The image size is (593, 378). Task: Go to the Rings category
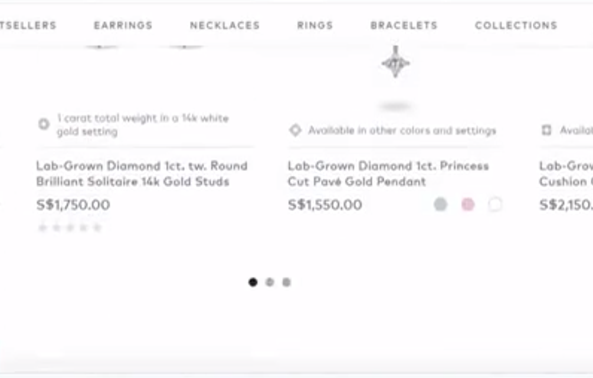click(x=315, y=25)
